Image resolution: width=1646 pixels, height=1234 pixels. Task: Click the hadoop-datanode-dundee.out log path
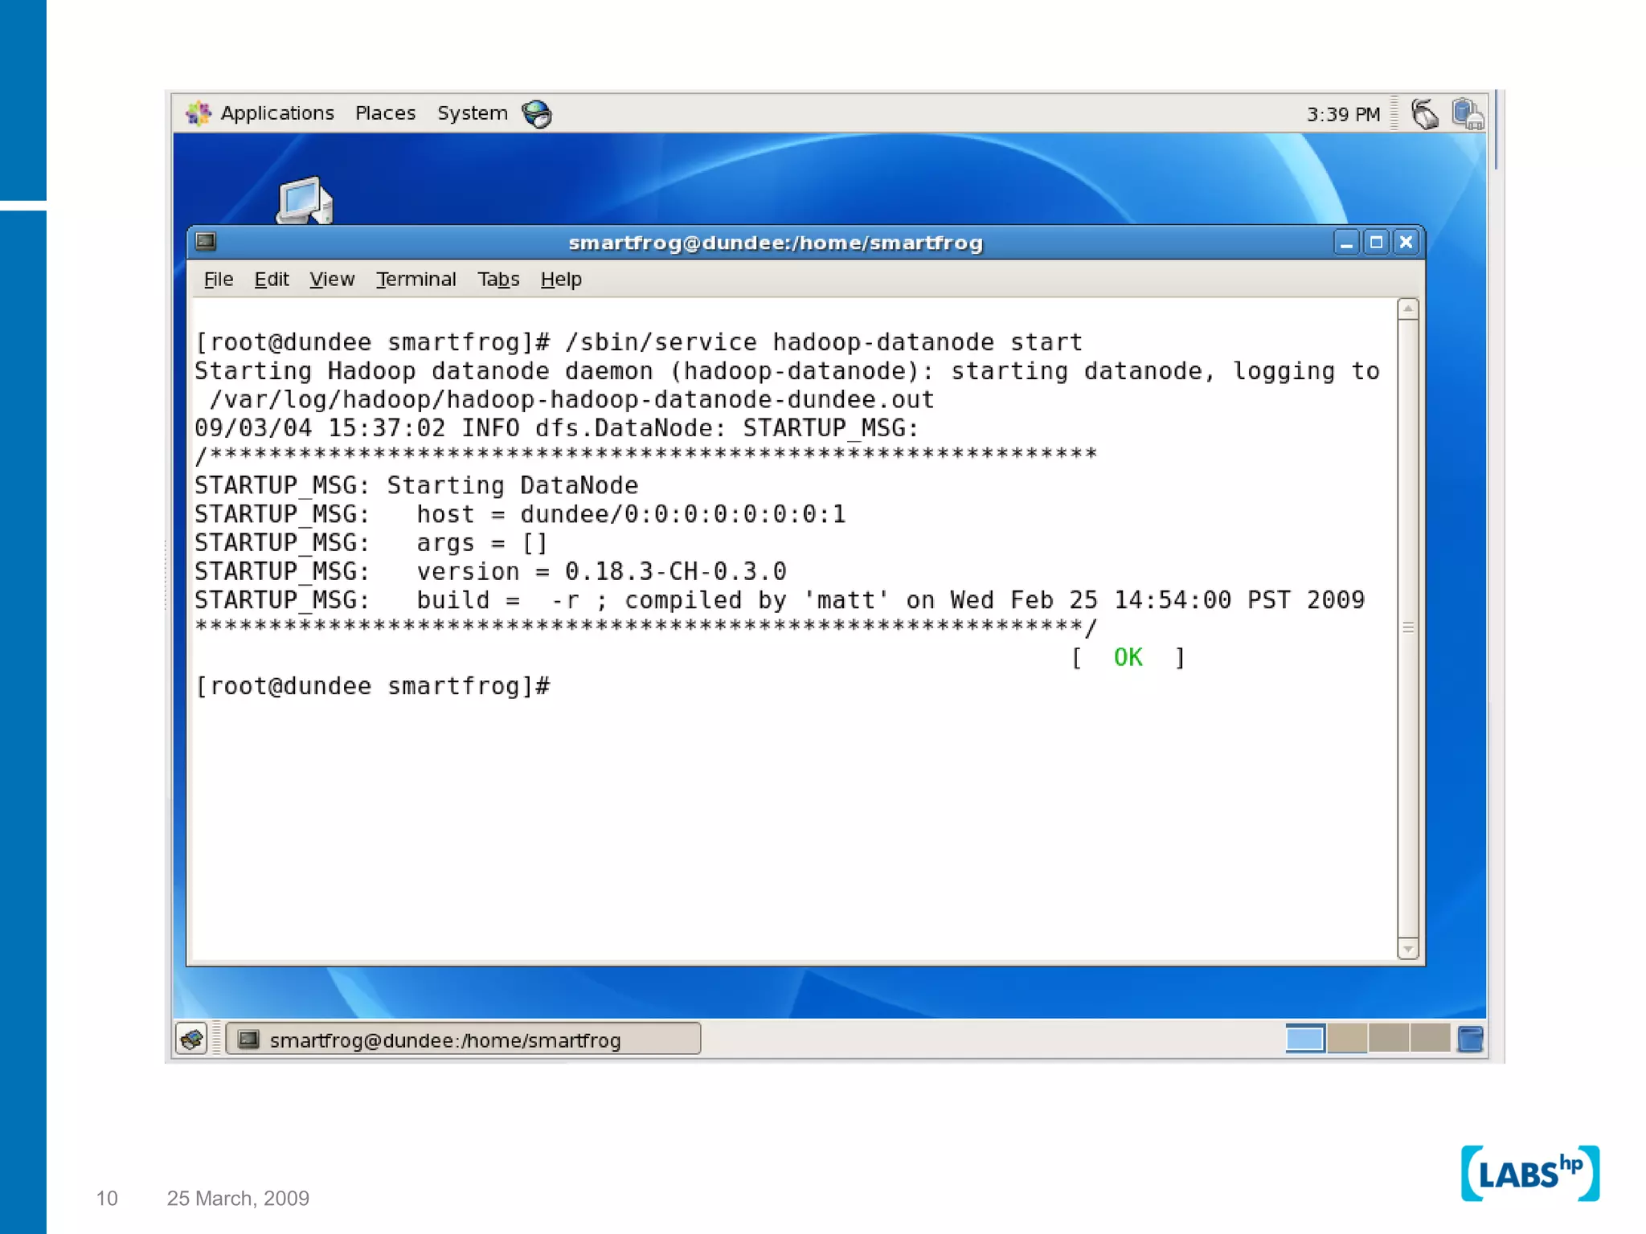pyautogui.click(x=571, y=399)
